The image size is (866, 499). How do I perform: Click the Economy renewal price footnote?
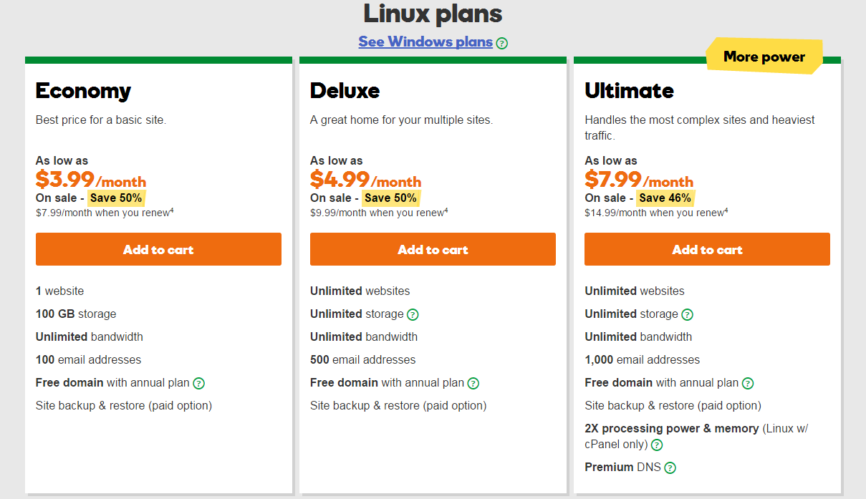click(x=105, y=213)
